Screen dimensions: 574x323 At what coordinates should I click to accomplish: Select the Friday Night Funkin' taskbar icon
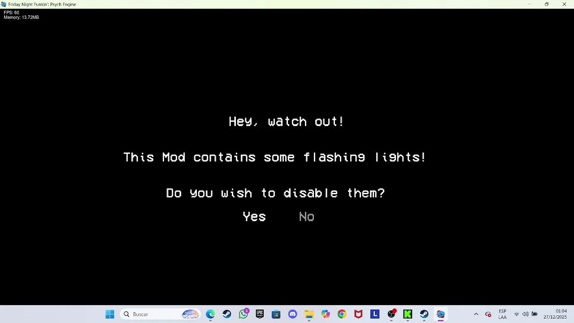pyautogui.click(x=440, y=314)
